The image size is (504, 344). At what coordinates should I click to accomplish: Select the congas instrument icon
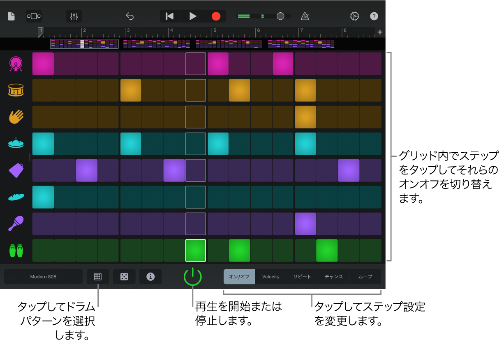point(16,250)
